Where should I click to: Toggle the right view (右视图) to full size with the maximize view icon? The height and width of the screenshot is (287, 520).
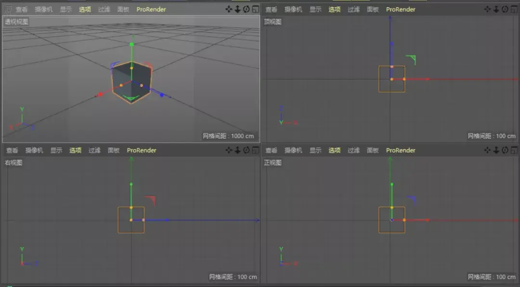pyautogui.click(x=255, y=150)
